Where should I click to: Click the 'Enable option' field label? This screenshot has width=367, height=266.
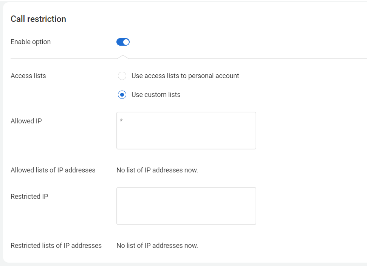click(31, 42)
